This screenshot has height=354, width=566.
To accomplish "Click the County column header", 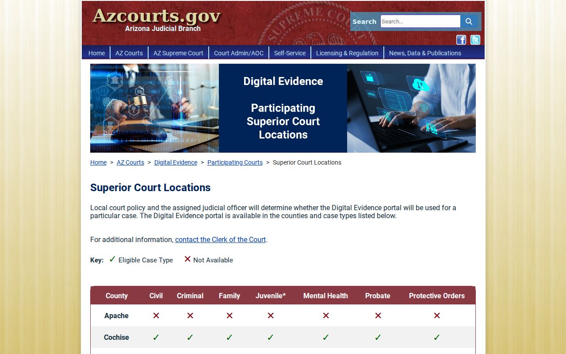I will pyautogui.click(x=117, y=296).
